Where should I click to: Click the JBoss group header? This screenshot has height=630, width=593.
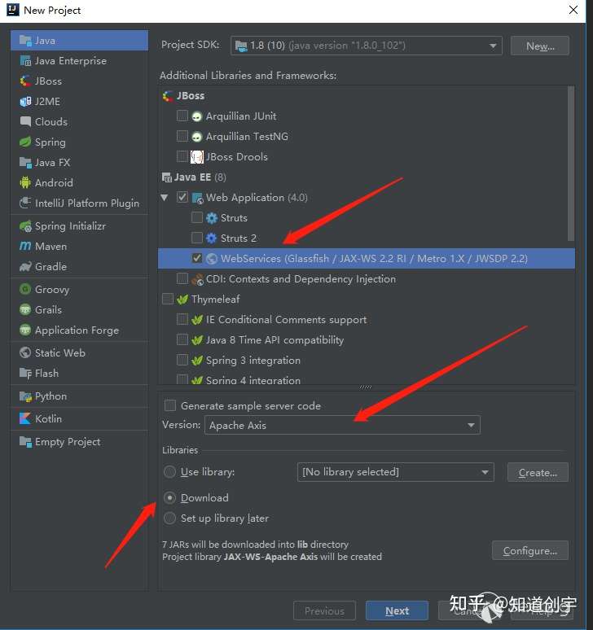pyautogui.click(x=184, y=96)
